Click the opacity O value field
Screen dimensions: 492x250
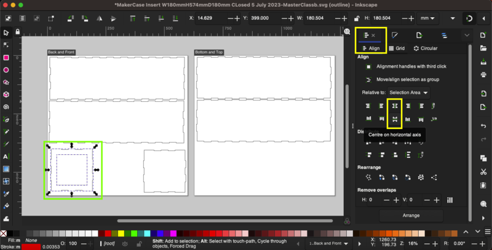click(x=73, y=244)
